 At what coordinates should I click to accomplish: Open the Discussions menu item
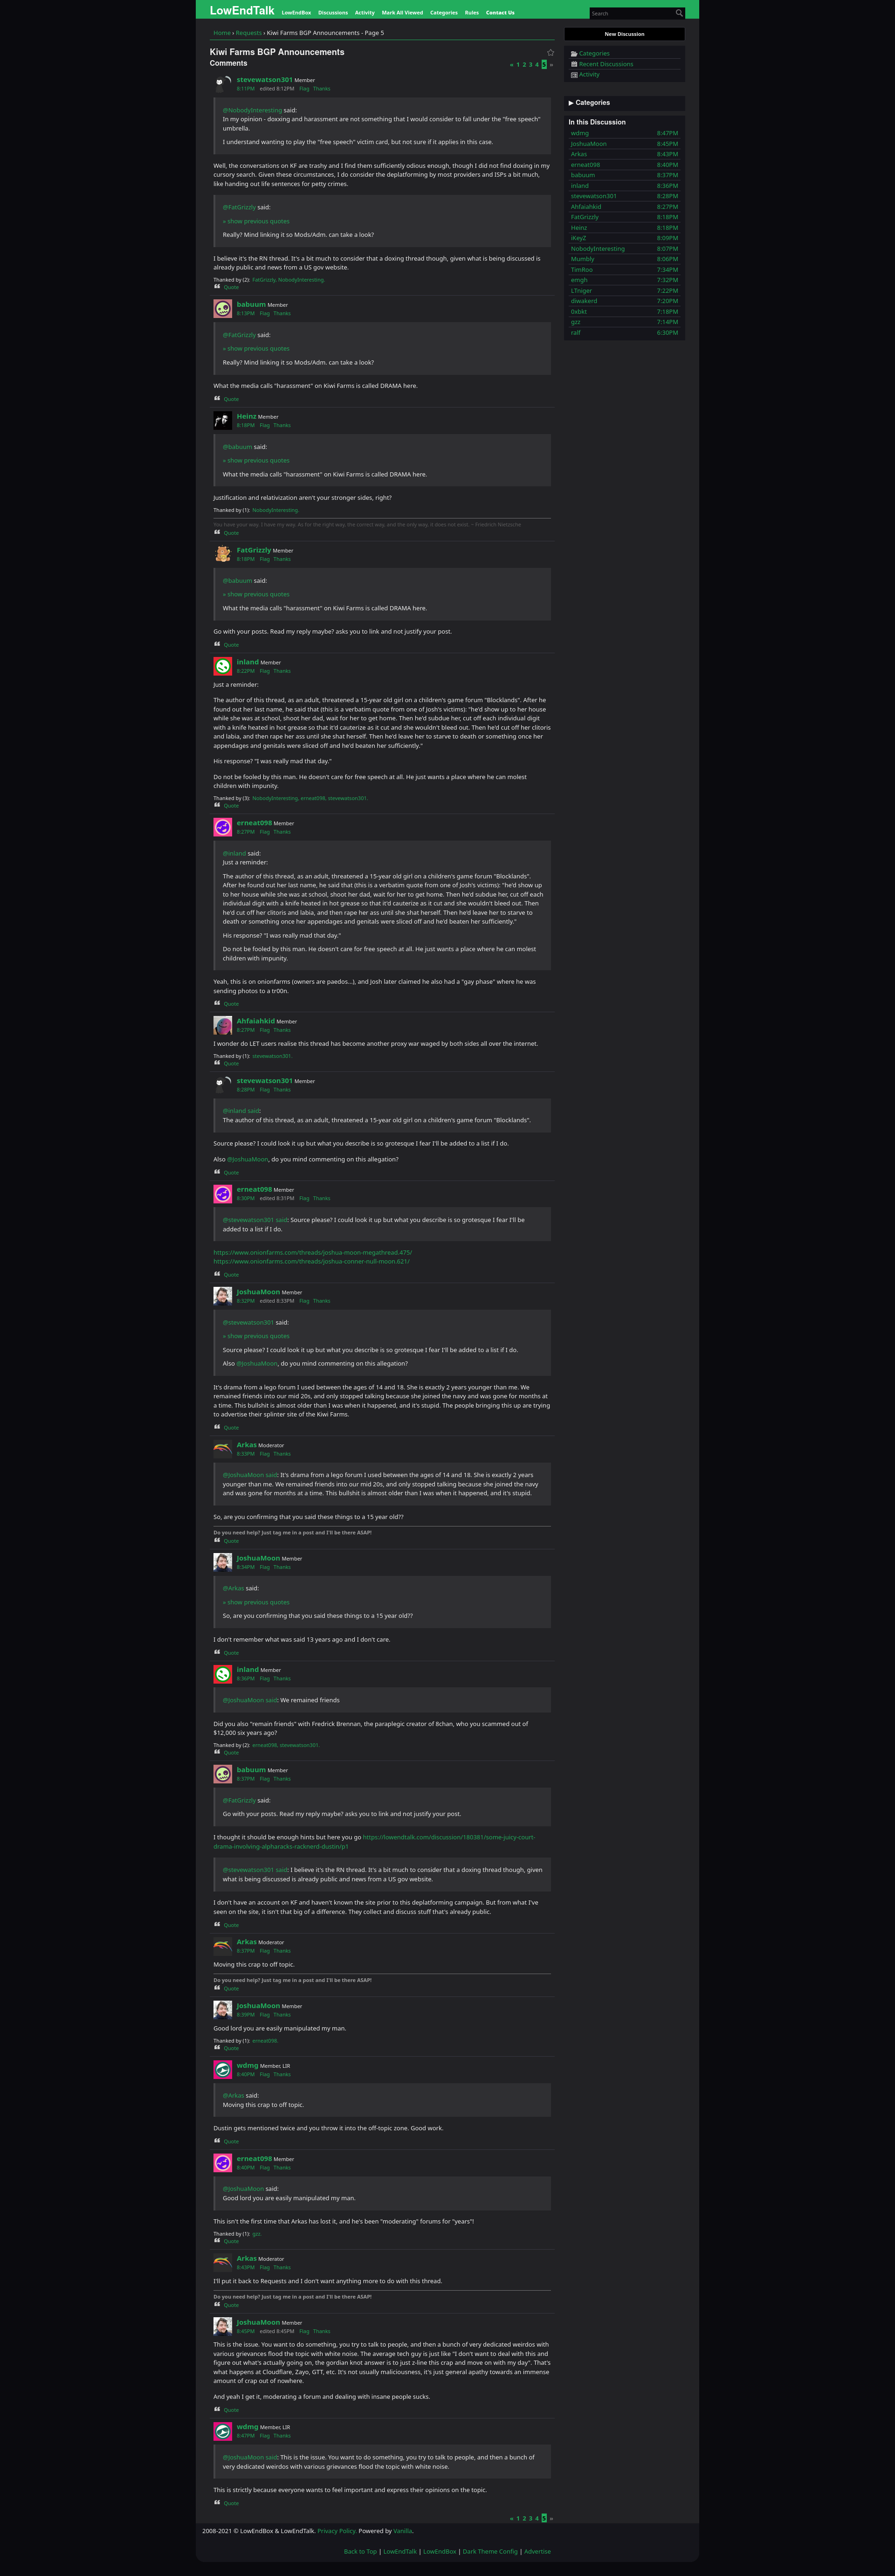point(333,13)
